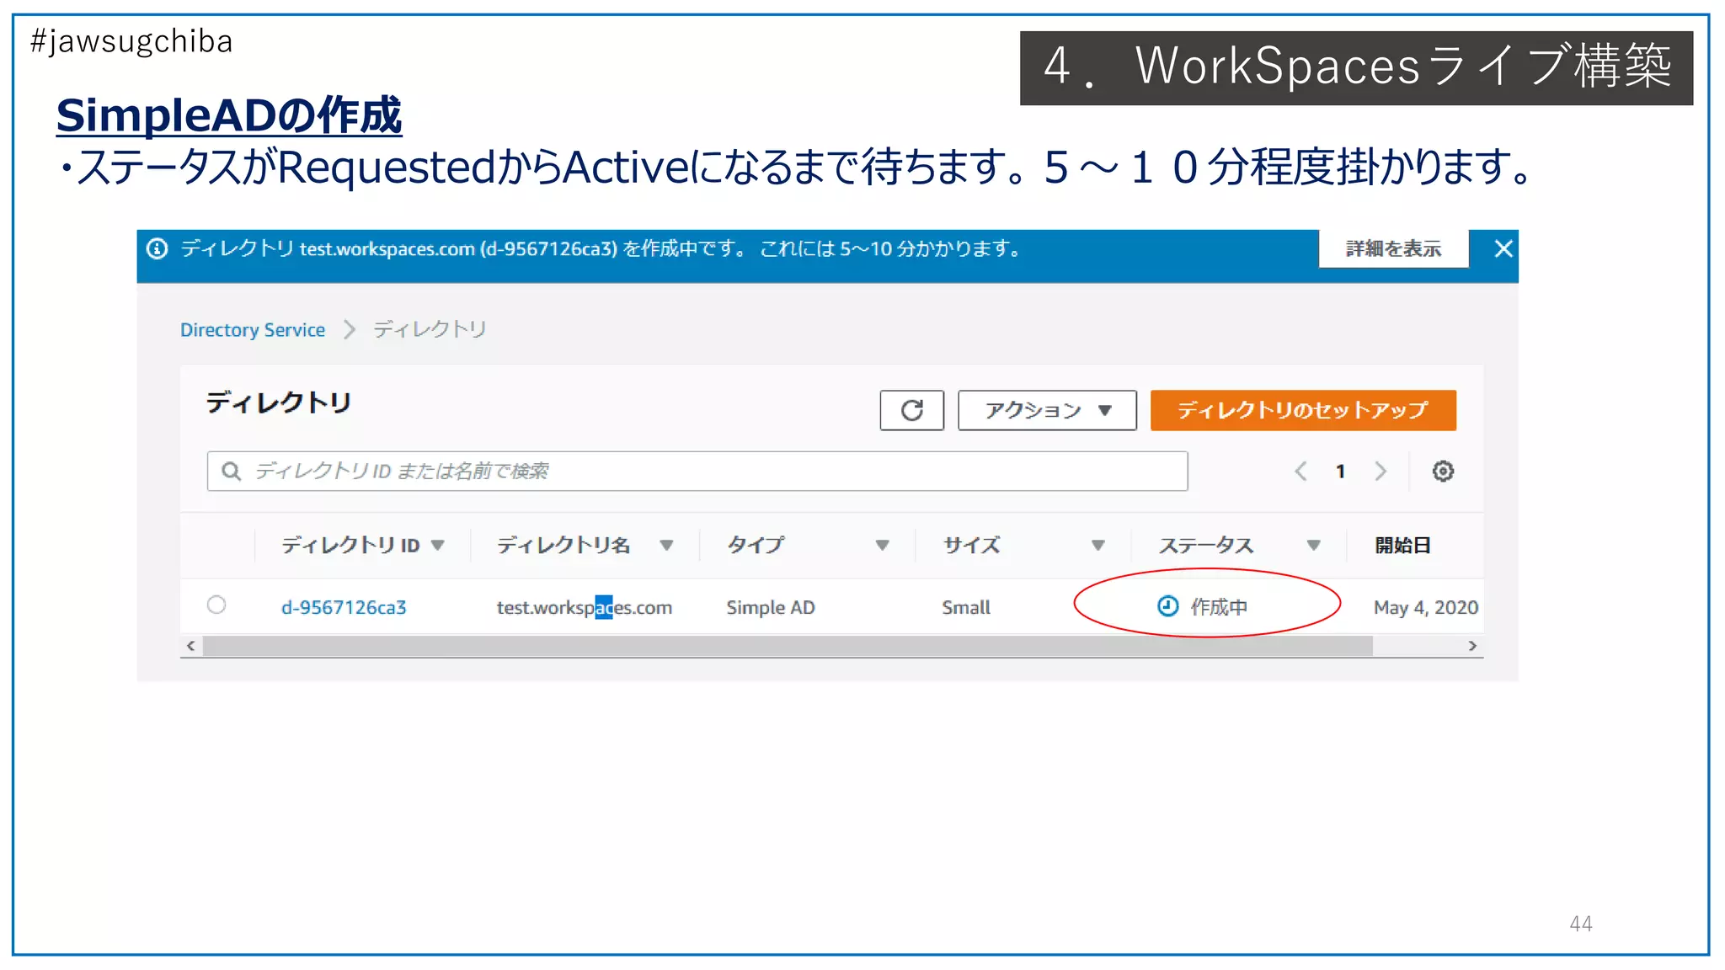Click page number 1

(x=1340, y=472)
